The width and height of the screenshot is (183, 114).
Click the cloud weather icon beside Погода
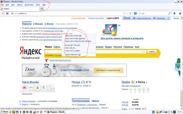(83, 82)
